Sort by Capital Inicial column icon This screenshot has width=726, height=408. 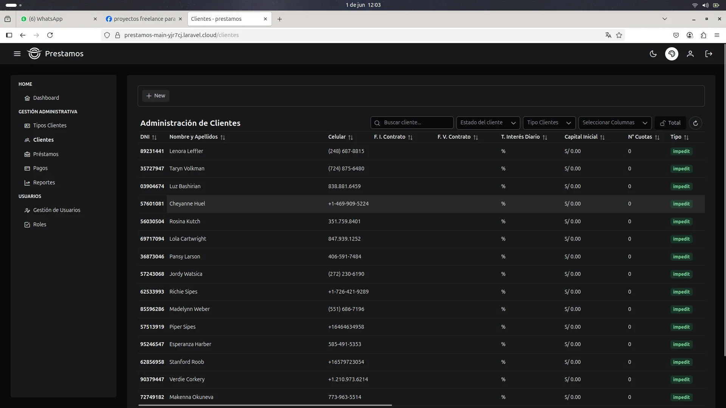[x=602, y=138]
